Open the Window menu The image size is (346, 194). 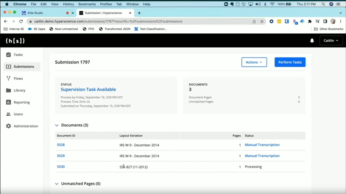coord(132,4)
